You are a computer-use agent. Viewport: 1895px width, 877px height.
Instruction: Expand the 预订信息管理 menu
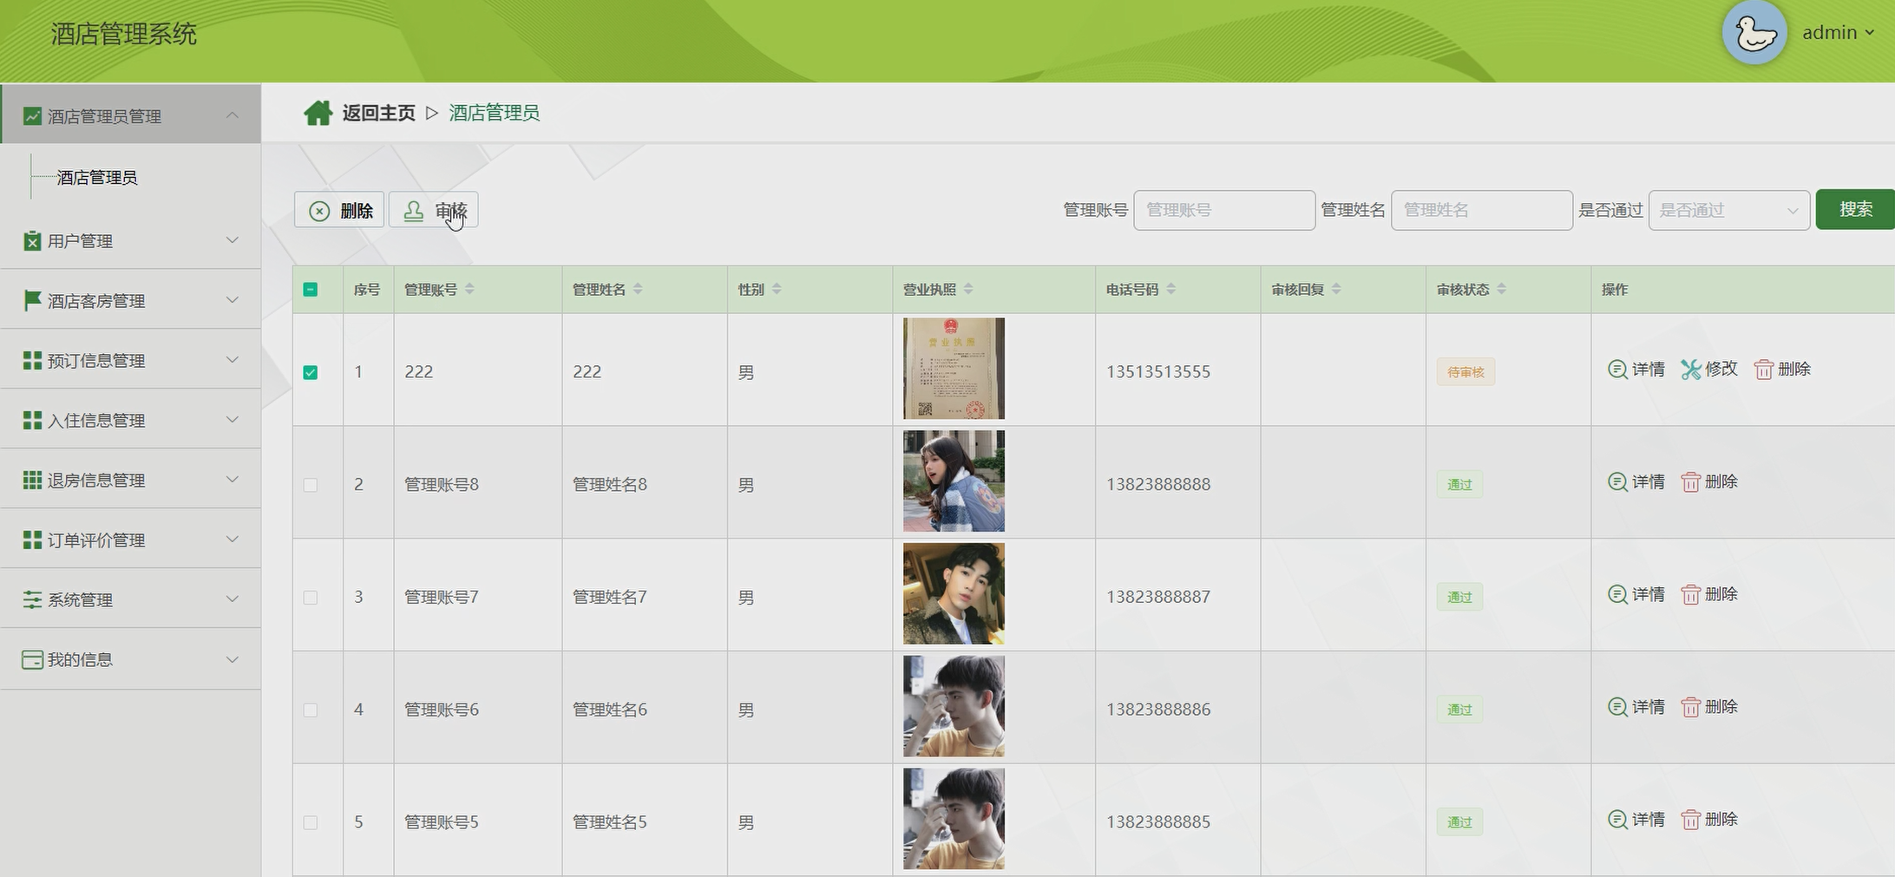tap(131, 360)
